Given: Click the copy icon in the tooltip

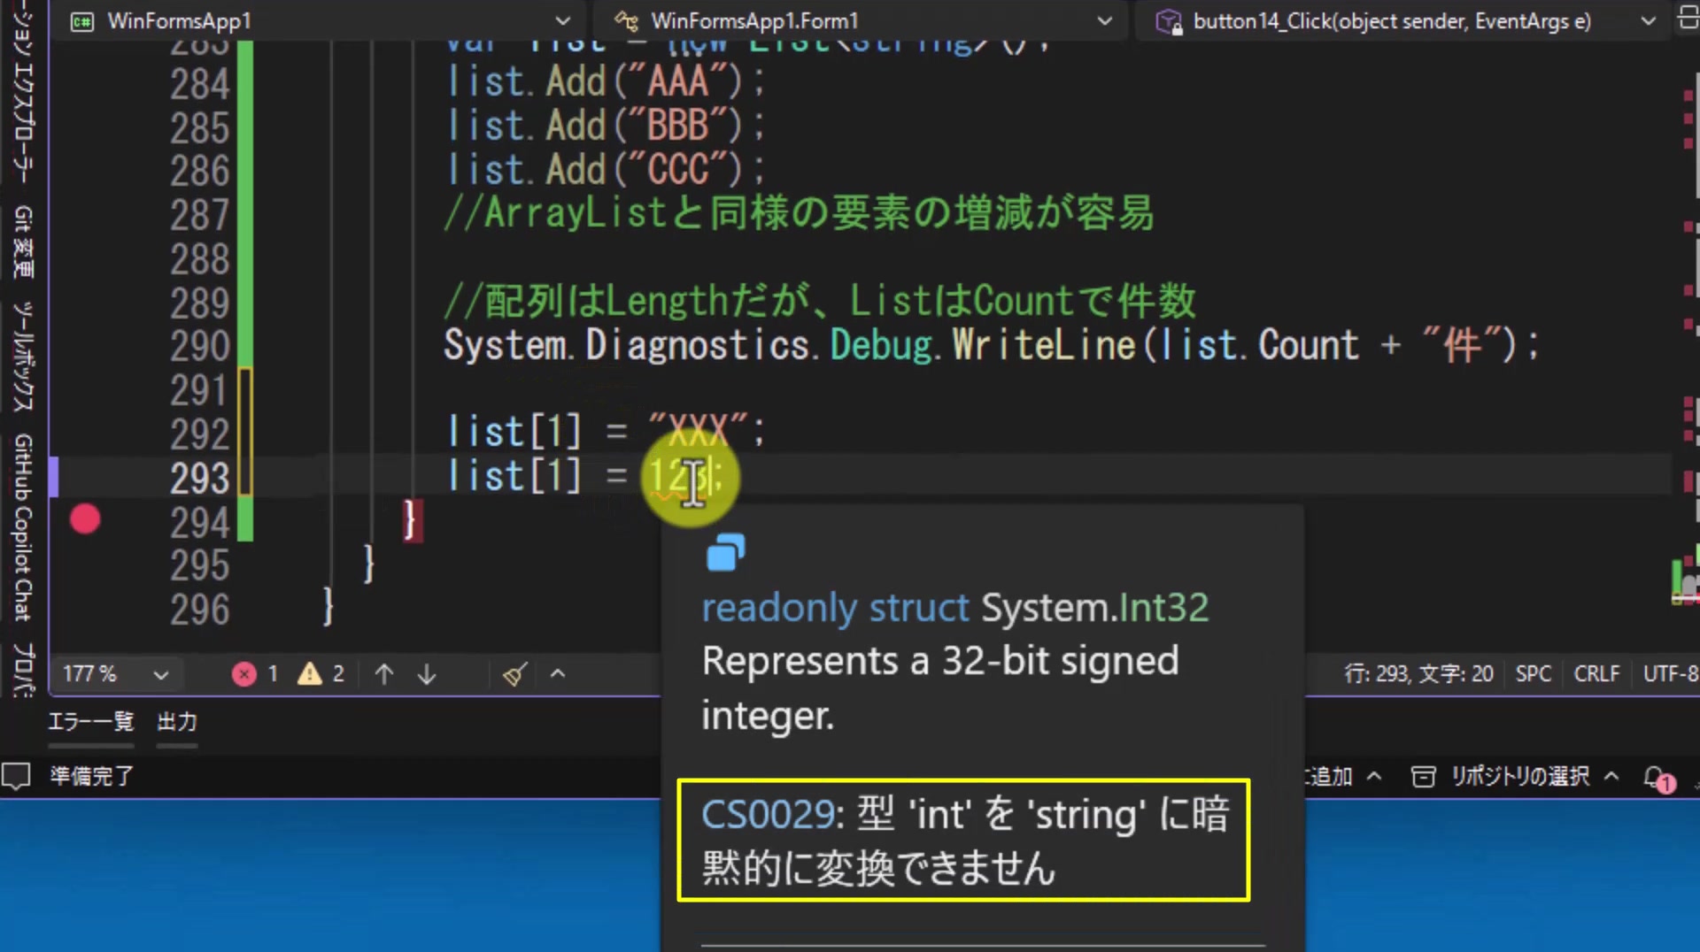Looking at the screenshot, I should 725,553.
